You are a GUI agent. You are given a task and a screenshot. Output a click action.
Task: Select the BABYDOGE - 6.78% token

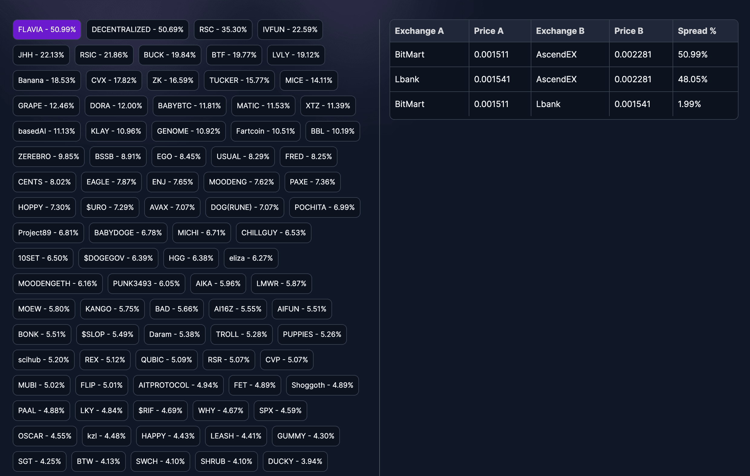click(x=128, y=233)
